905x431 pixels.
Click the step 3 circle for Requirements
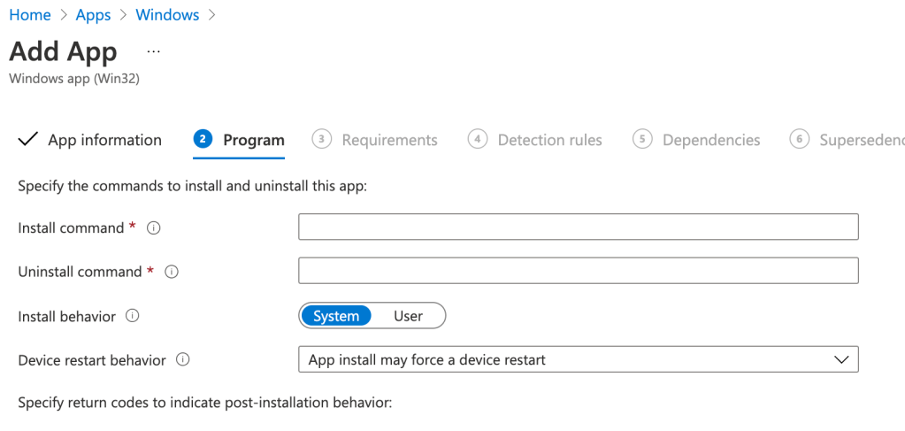point(322,140)
